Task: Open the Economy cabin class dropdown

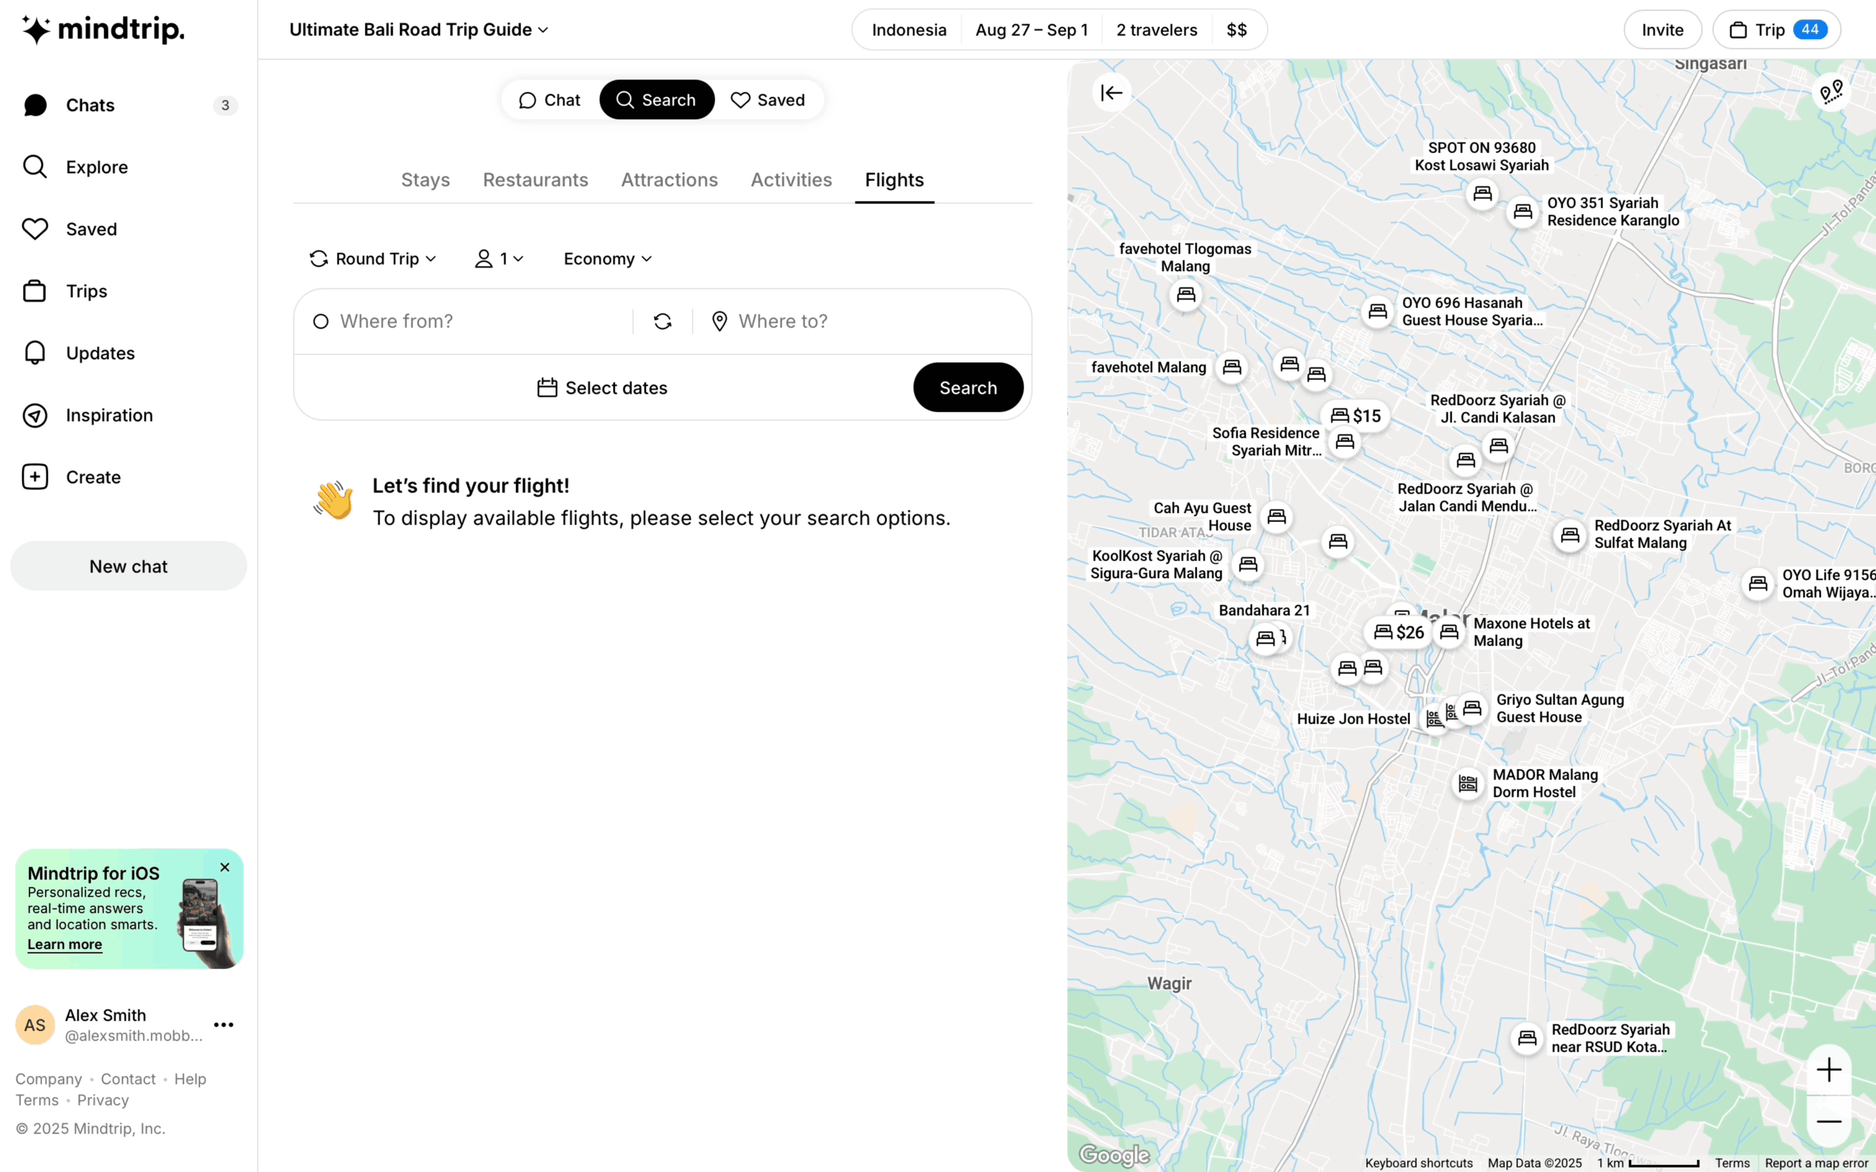Action: (607, 259)
